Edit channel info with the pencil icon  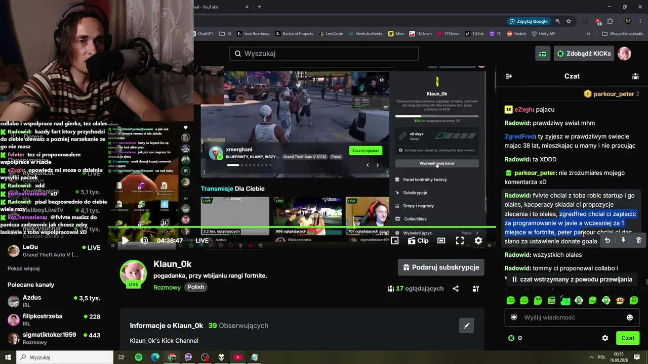(467, 326)
